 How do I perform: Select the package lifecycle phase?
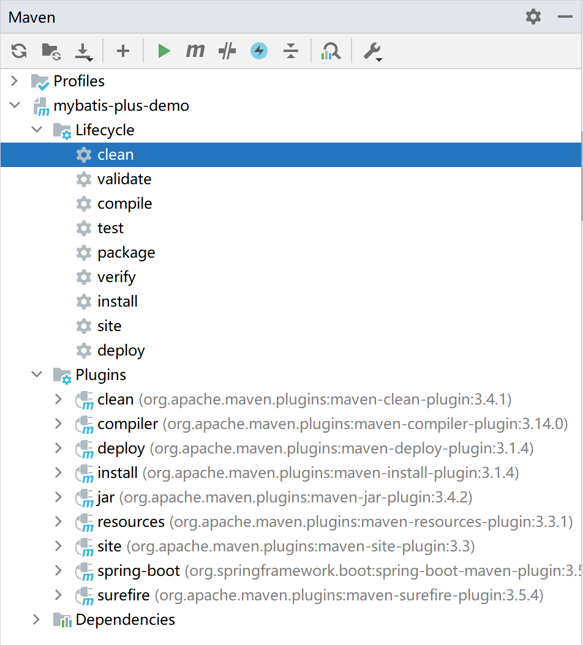point(126,253)
